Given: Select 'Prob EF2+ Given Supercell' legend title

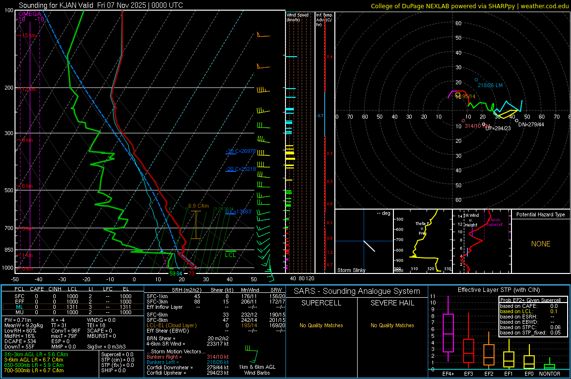Looking at the screenshot, I should tap(530, 300).
